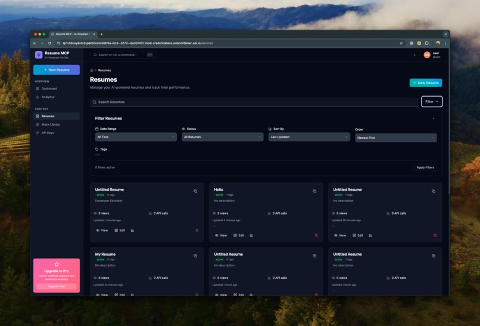The width and height of the screenshot is (480, 326).
Task: Open API Keys in the sidebar
Action: (x=57, y=133)
